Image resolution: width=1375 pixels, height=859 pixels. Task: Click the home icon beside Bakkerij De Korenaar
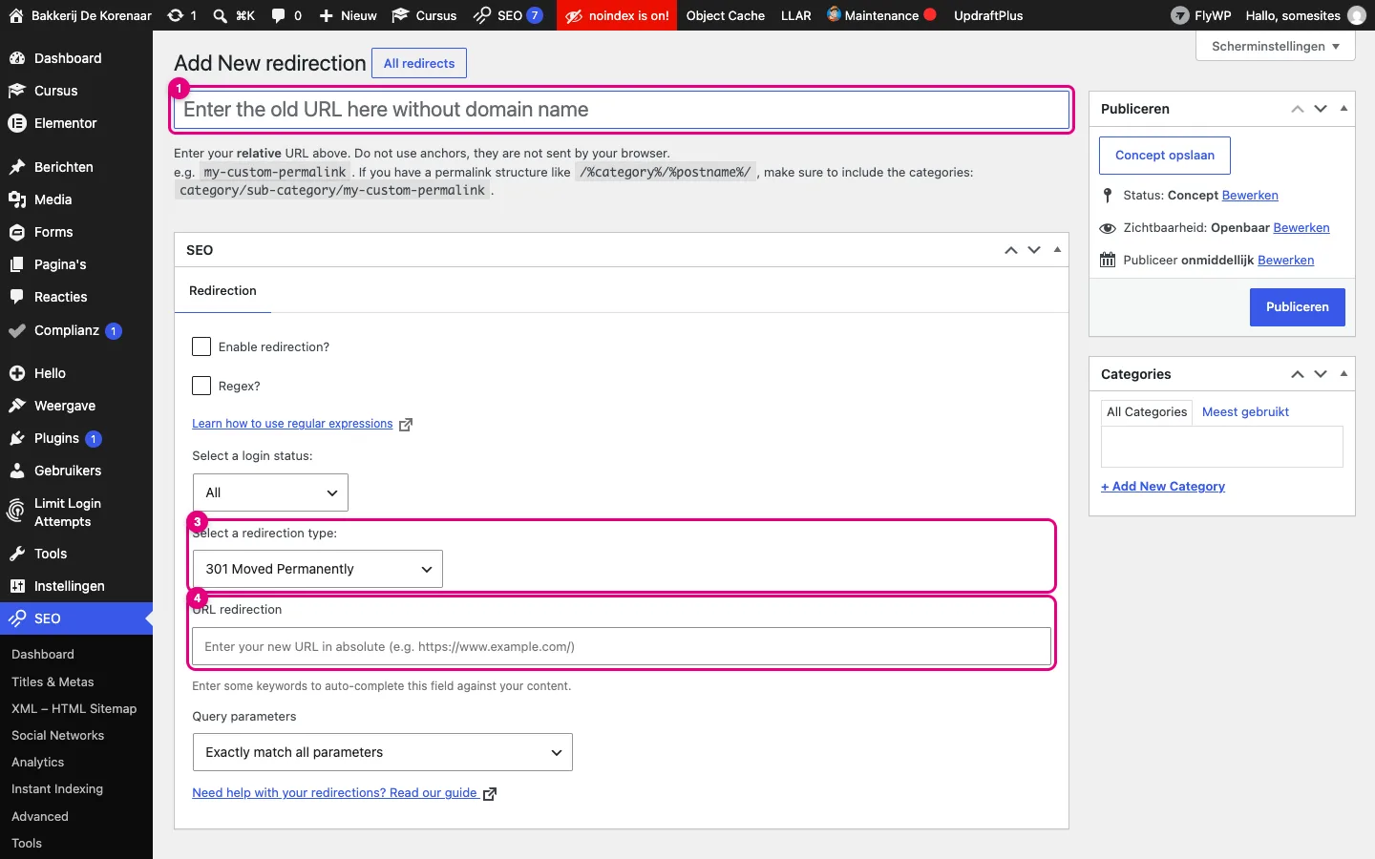(16, 15)
